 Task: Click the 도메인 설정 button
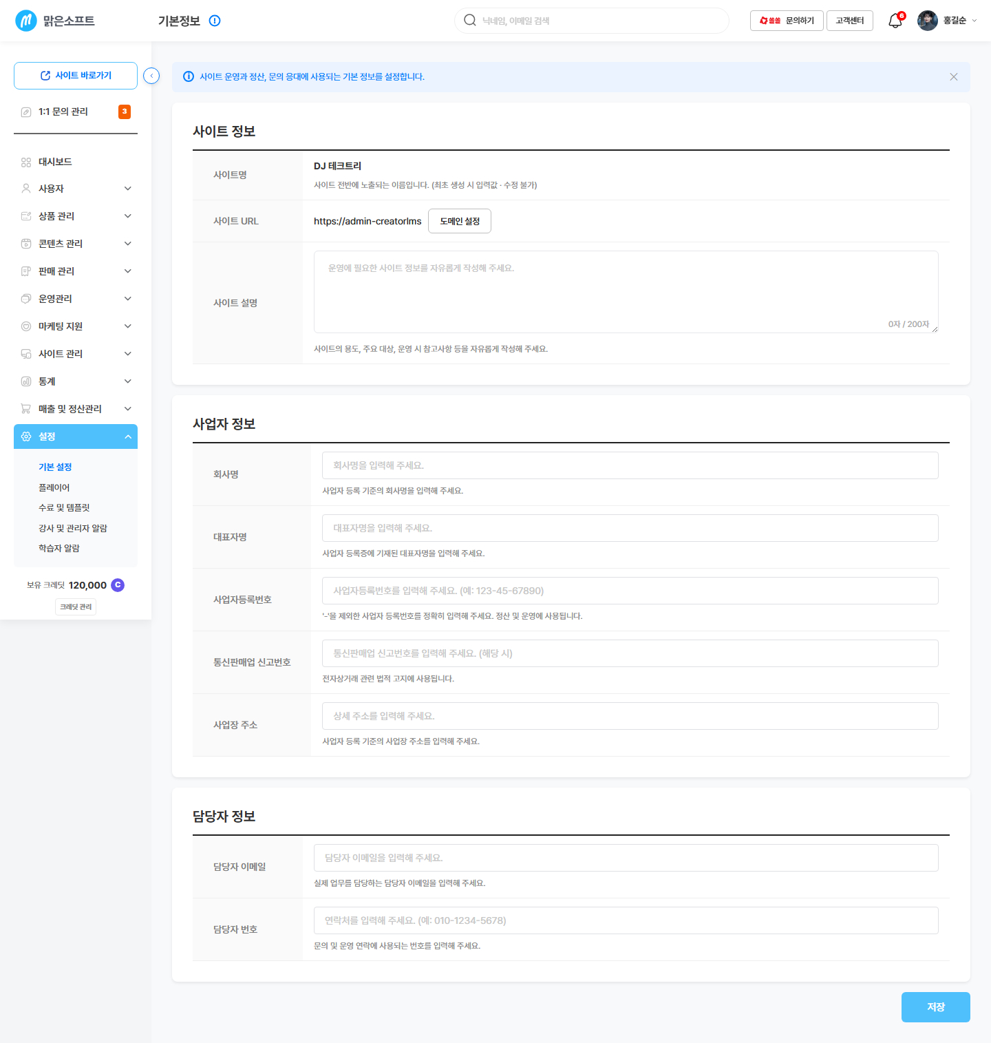[460, 221]
